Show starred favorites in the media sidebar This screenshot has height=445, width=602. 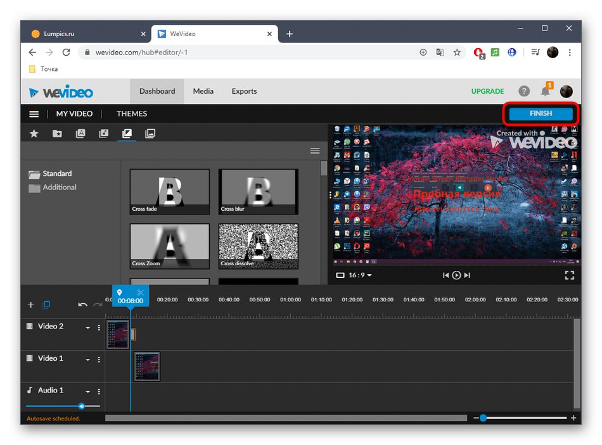34,134
